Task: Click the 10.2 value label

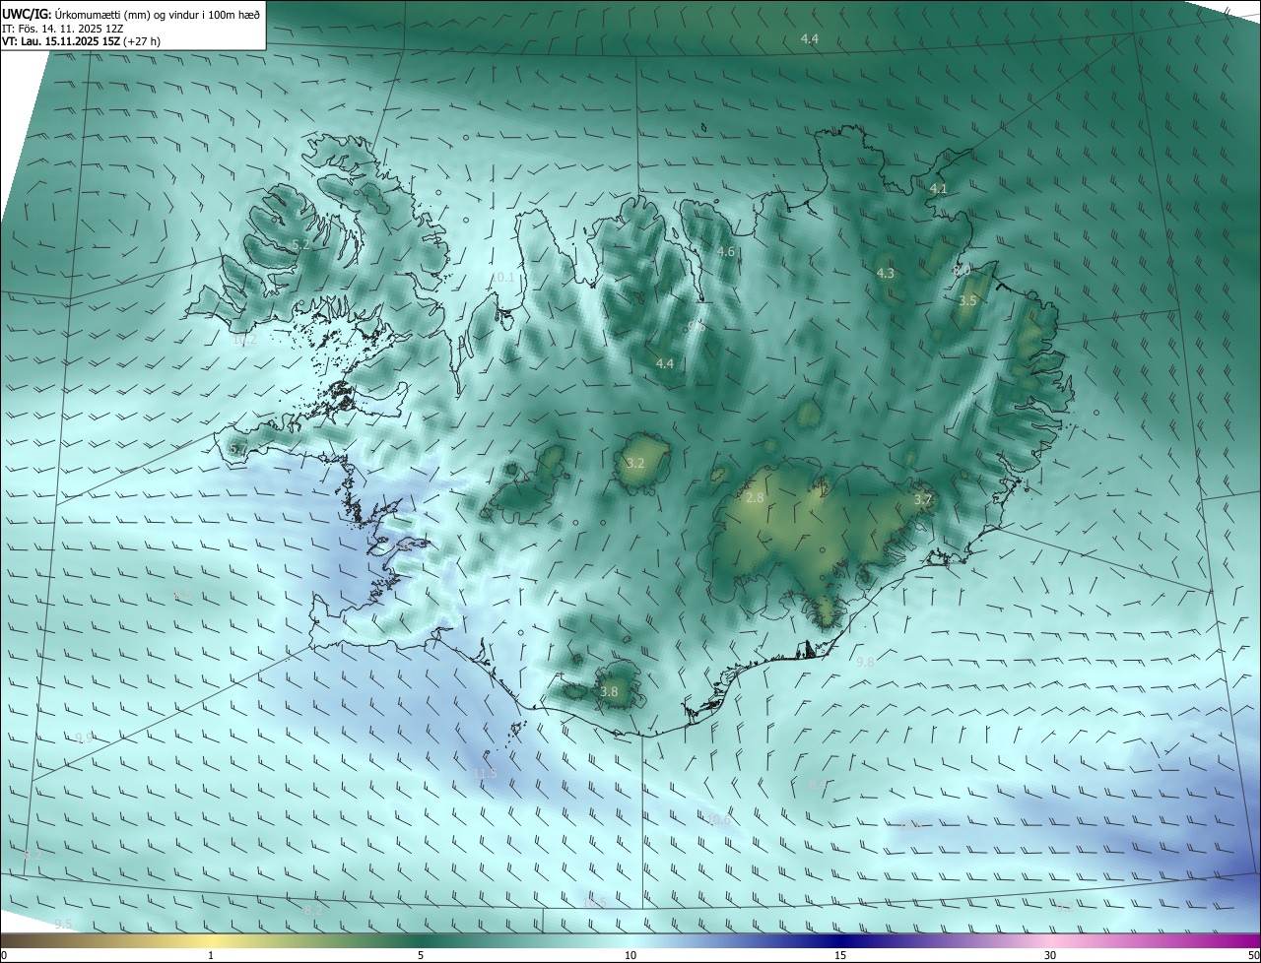Action: pyautogui.click(x=244, y=340)
